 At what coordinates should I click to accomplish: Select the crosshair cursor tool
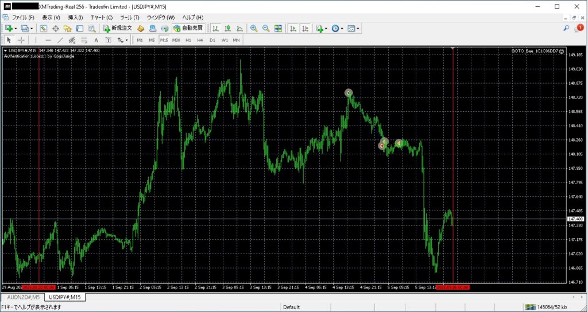point(21,40)
